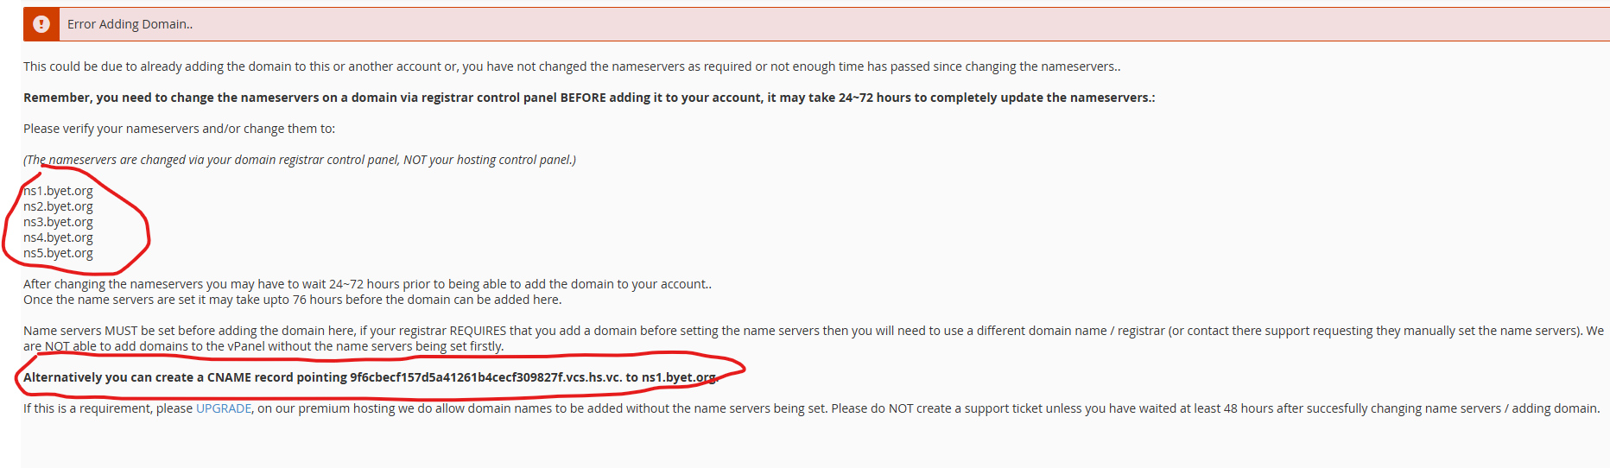Click the empty pink area of the error banner
This screenshot has width=1610, height=468.
coord(864,24)
